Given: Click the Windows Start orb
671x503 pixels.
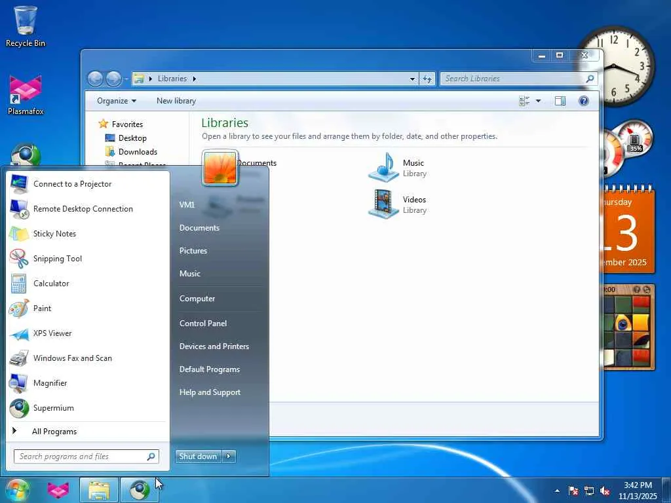Looking at the screenshot, I should tap(17, 490).
